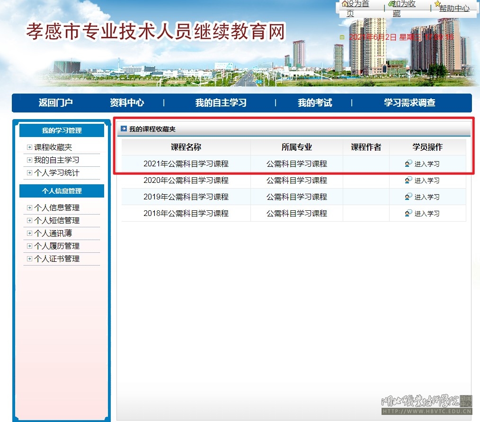Image resolution: width=480 pixels, height=422 pixels.
Task: Open 个人证书管理 sidebar link
Action: click(56, 259)
